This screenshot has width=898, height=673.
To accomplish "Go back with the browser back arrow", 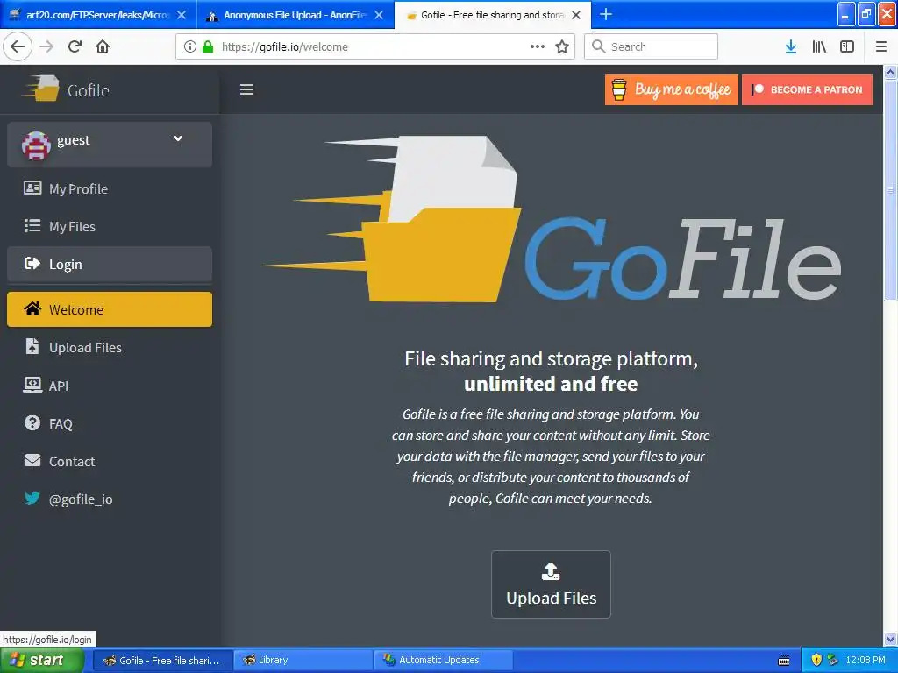I will coord(18,46).
